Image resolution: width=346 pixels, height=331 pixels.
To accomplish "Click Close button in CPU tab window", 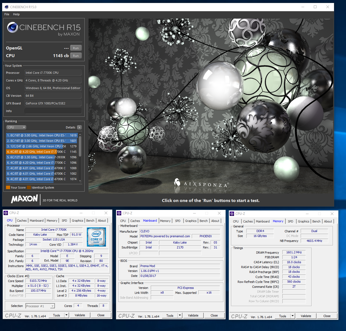I will (101, 315).
